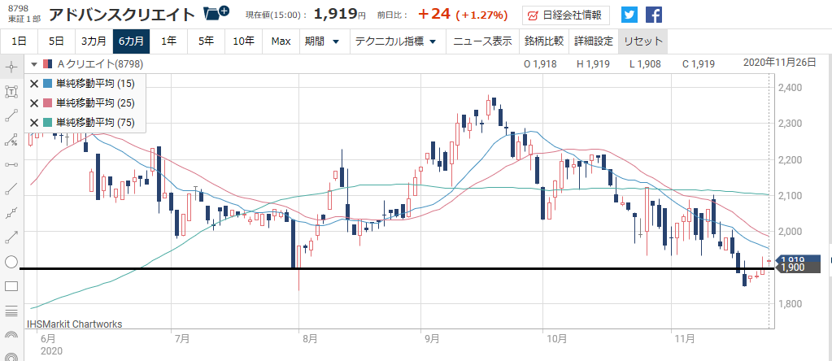The width and height of the screenshot is (832, 361).
Task: Select the Fibonacci arcs tool
Action: click(x=11, y=335)
